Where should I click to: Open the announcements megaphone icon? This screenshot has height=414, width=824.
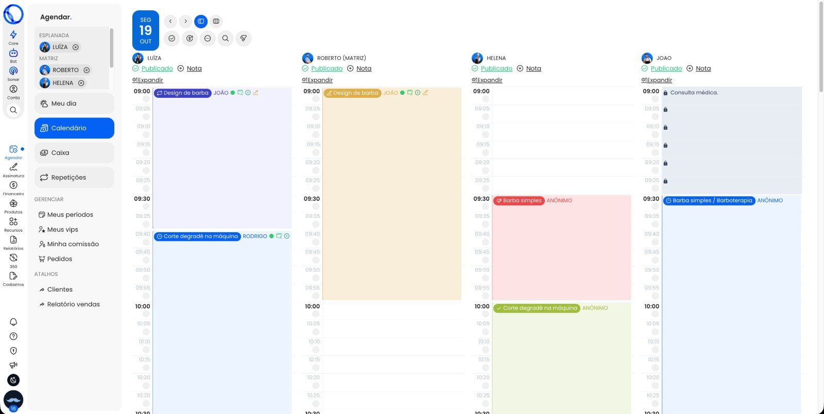13,365
